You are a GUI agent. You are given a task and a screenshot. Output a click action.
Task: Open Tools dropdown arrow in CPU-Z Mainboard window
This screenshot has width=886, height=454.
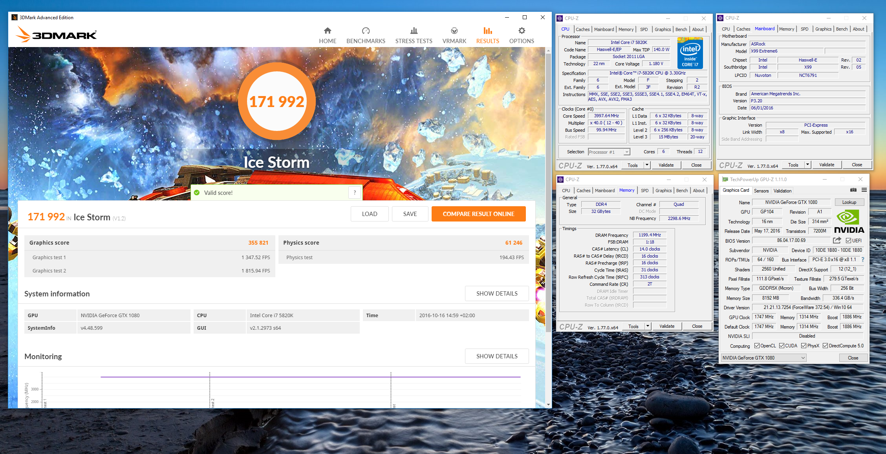pyautogui.click(x=807, y=165)
